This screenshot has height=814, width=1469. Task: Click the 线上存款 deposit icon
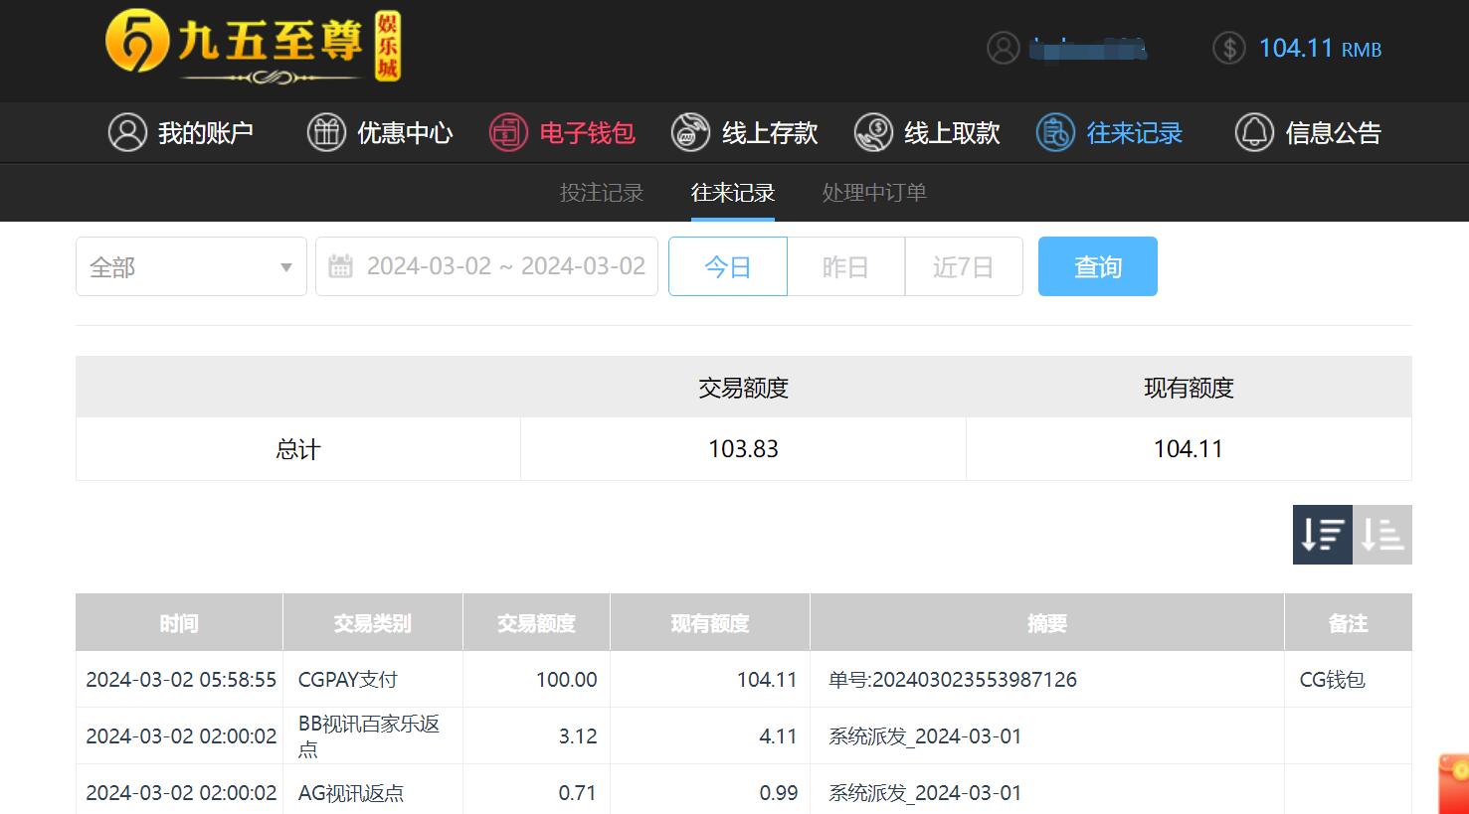(690, 132)
